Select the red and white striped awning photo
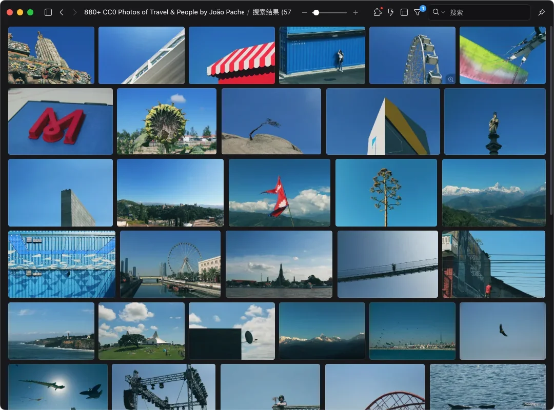The height and width of the screenshot is (410, 554). [x=232, y=55]
